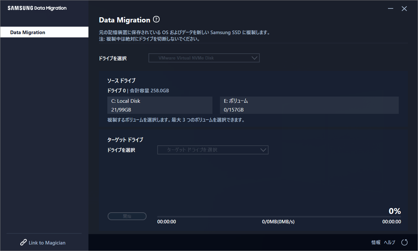Close the Samsung Data Migration window
Image resolution: width=418 pixels, height=251 pixels.
point(404,9)
